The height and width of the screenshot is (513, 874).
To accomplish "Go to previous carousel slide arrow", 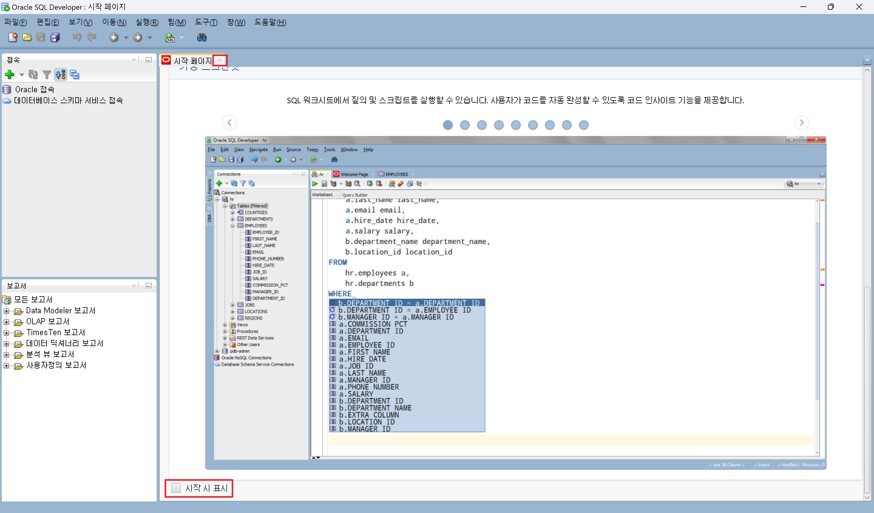I will point(229,122).
